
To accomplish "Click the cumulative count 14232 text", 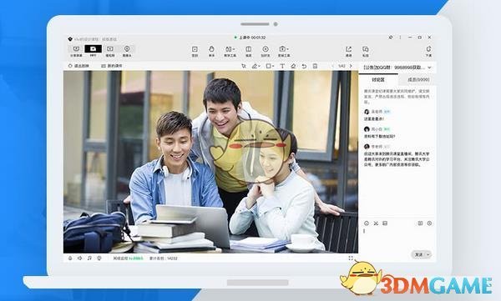I will pyautogui.click(x=164, y=258).
